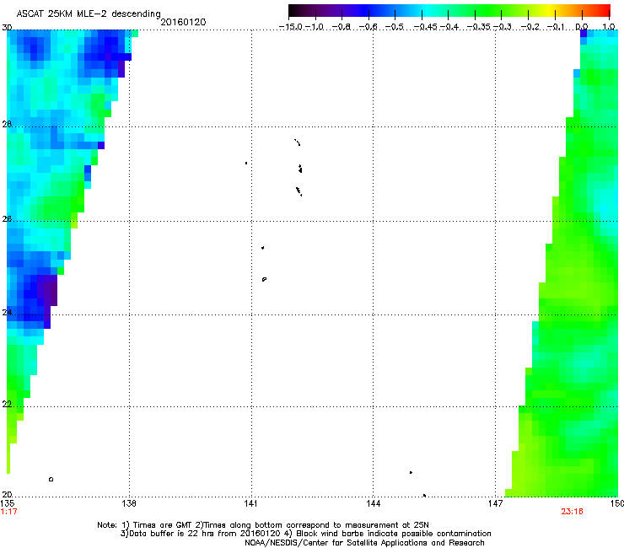This screenshot has height=548, width=624.
Task: Click the title 'ASCAT 25KM MLE-2 descending'
Action: coord(89,13)
